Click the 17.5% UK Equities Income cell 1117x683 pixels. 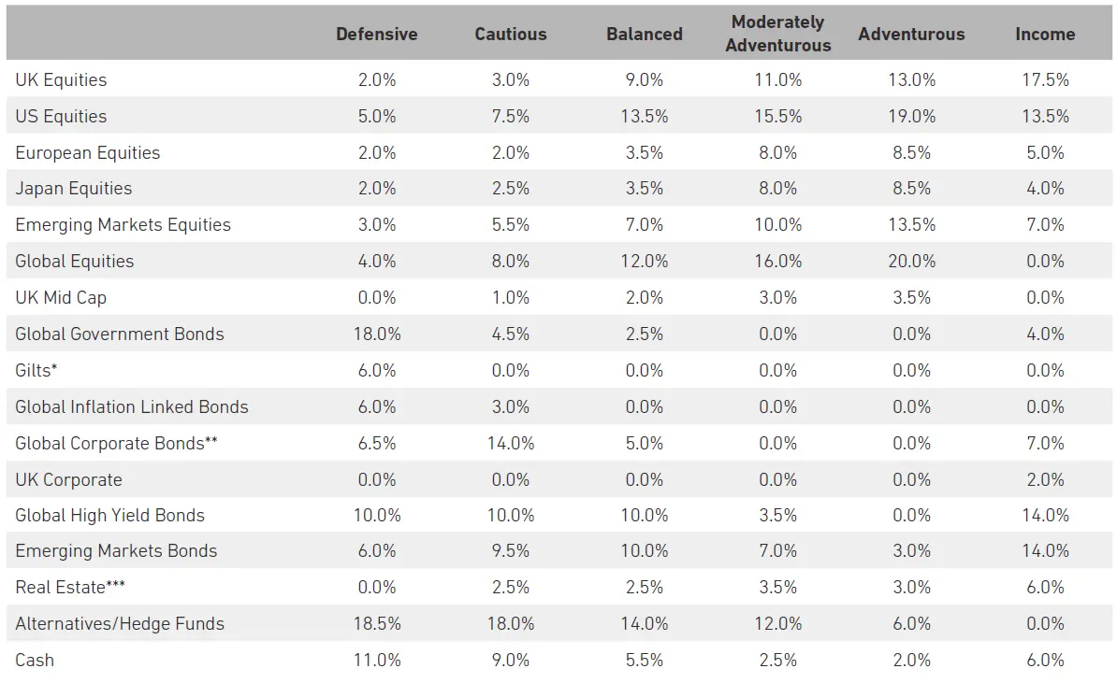pos(1045,79)
